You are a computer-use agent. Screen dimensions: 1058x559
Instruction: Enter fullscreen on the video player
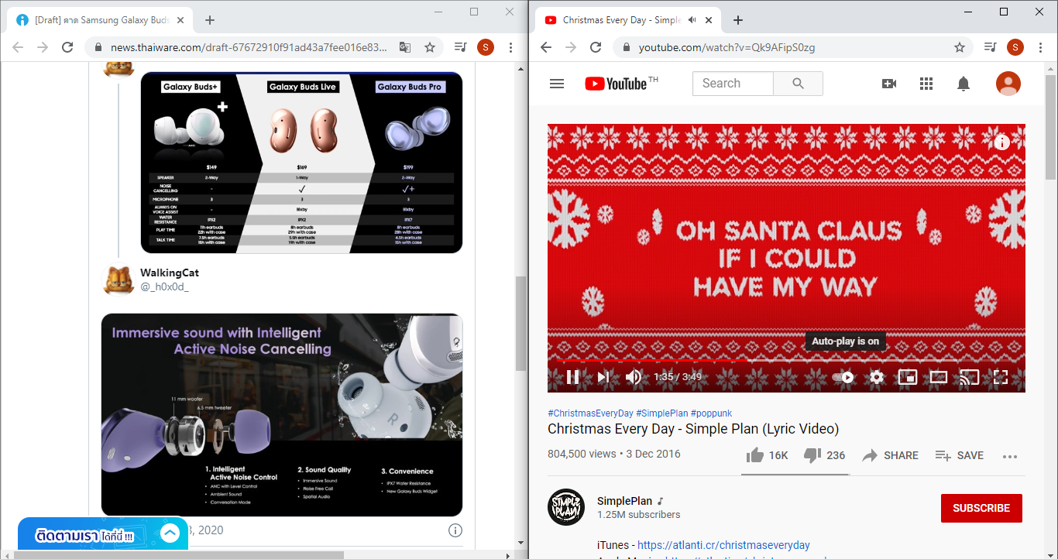point(1001,377)
